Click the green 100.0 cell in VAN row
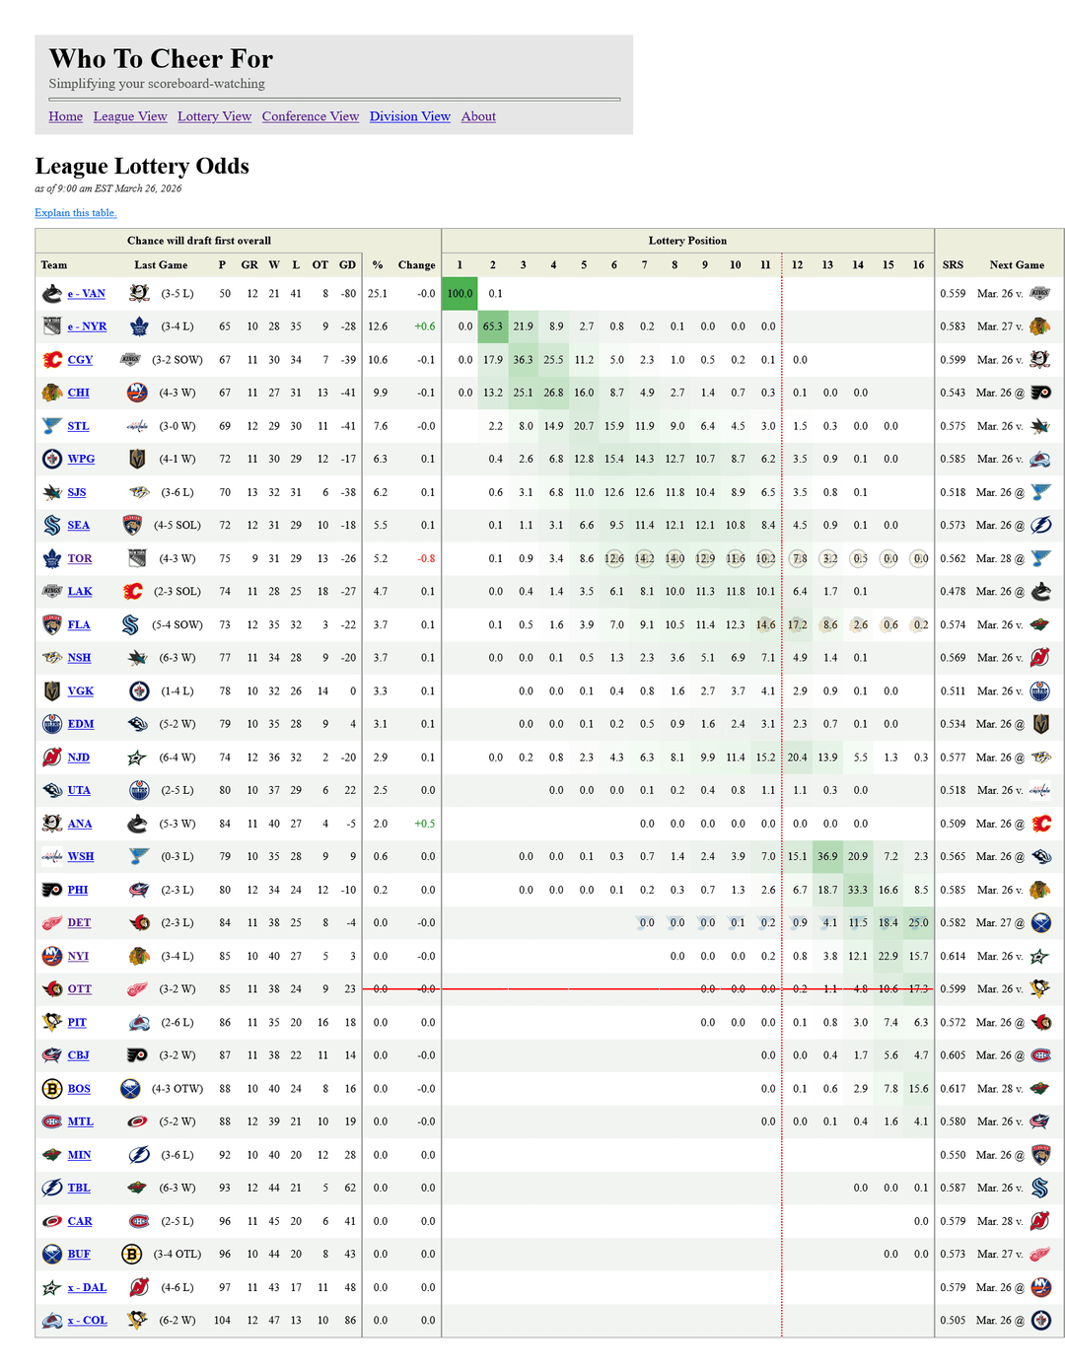Screen dimensions: 1065x1372 (460, 294)
